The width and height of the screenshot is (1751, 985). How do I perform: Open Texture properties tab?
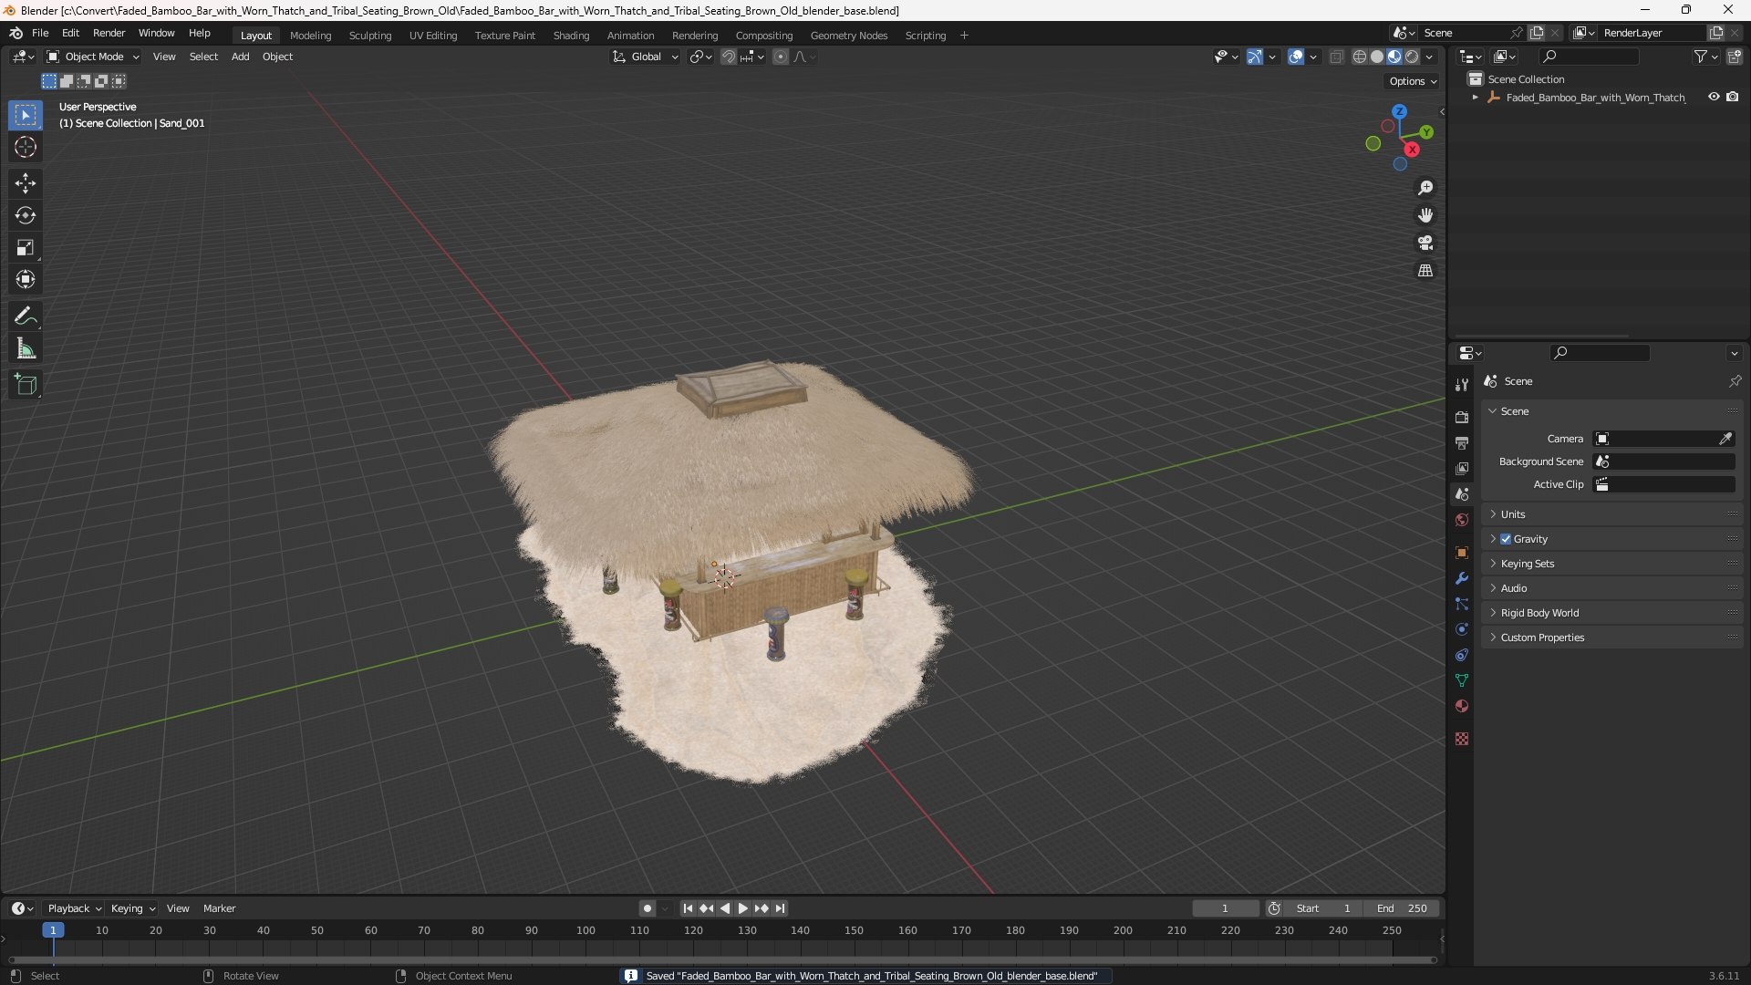1462,739
